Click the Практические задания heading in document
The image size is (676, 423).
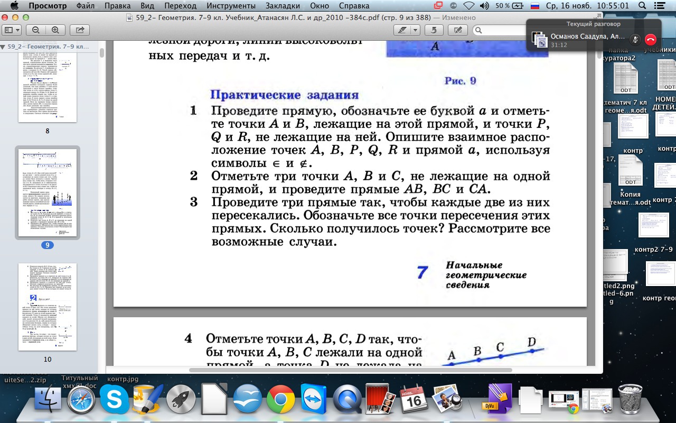pyautogui.click(x=284, y=96)
